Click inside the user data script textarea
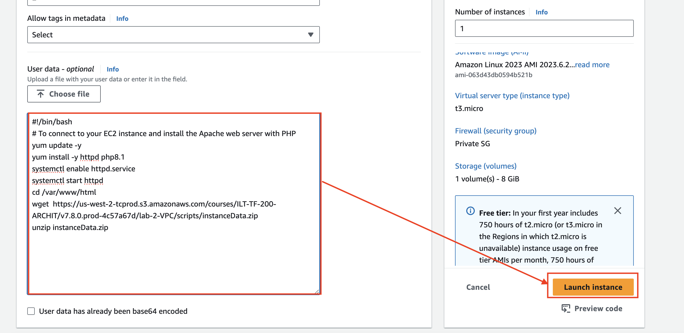 [x=174, y=256]
